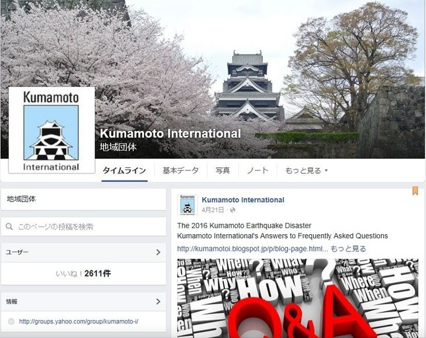426x338 pixels.
Task: Open the groups.yahoo.com kumamoto-i link
Action: click(x=79, y=321)
